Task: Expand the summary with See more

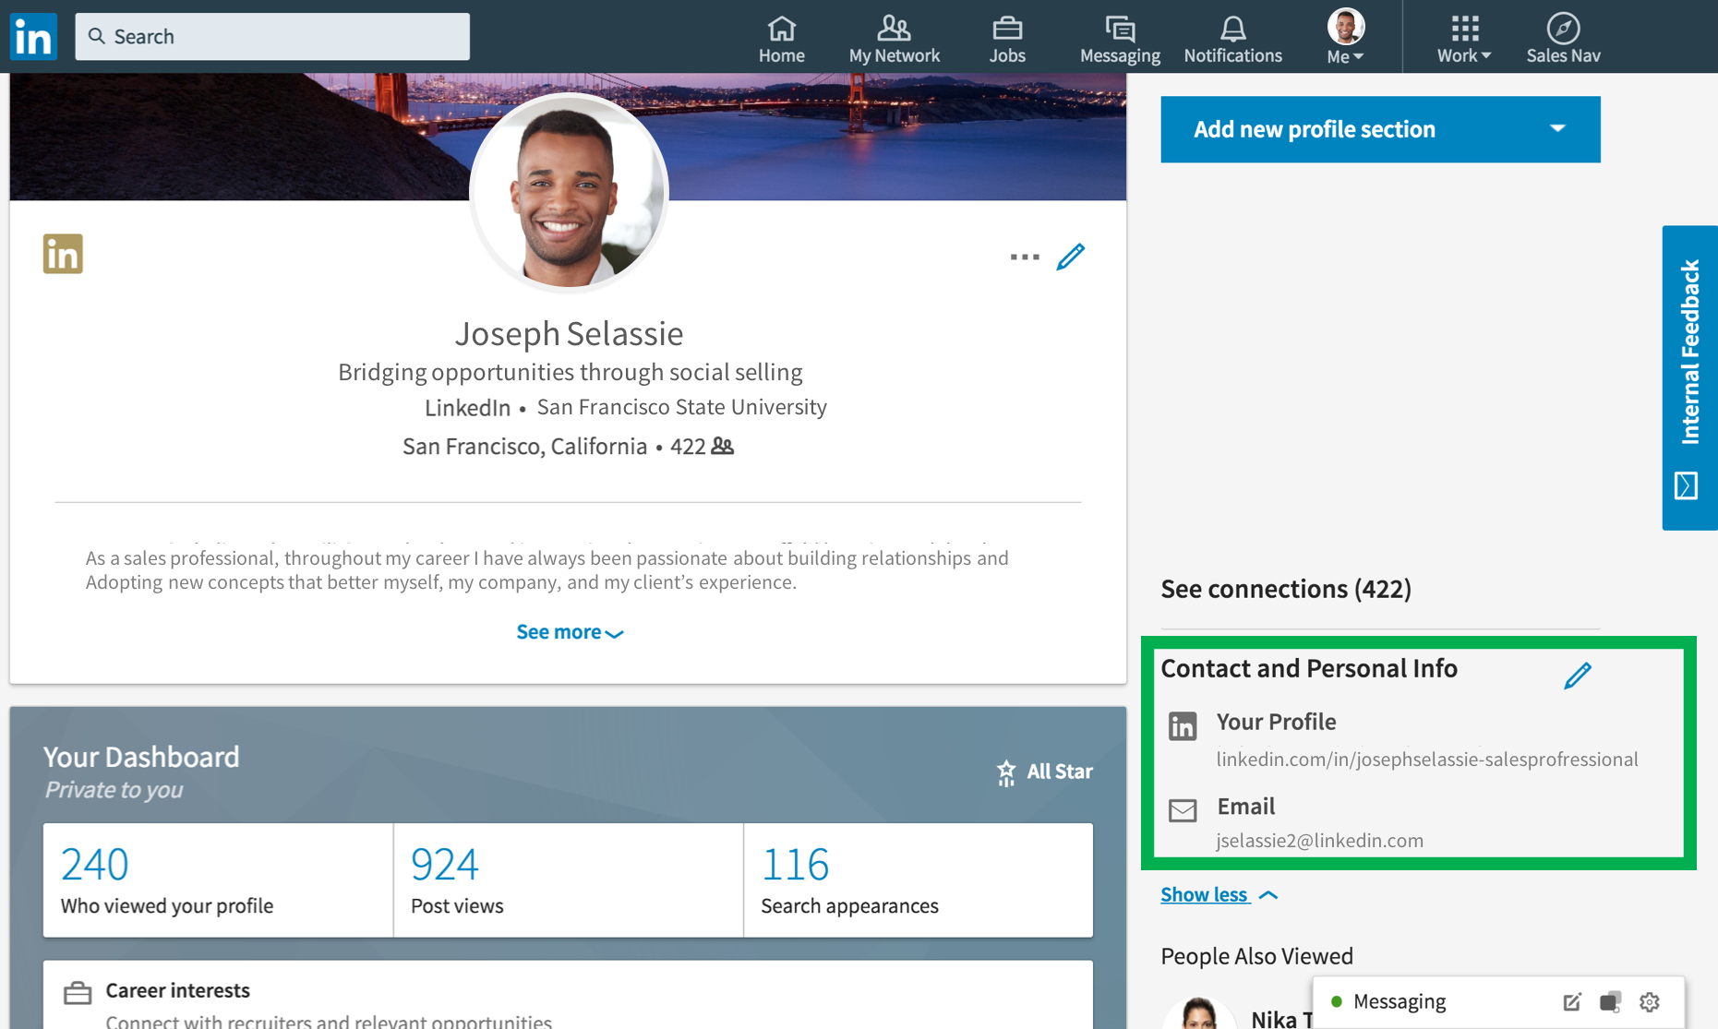Action: (570, 632)
